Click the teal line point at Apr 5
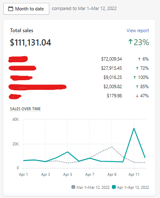 click(68, 152)
